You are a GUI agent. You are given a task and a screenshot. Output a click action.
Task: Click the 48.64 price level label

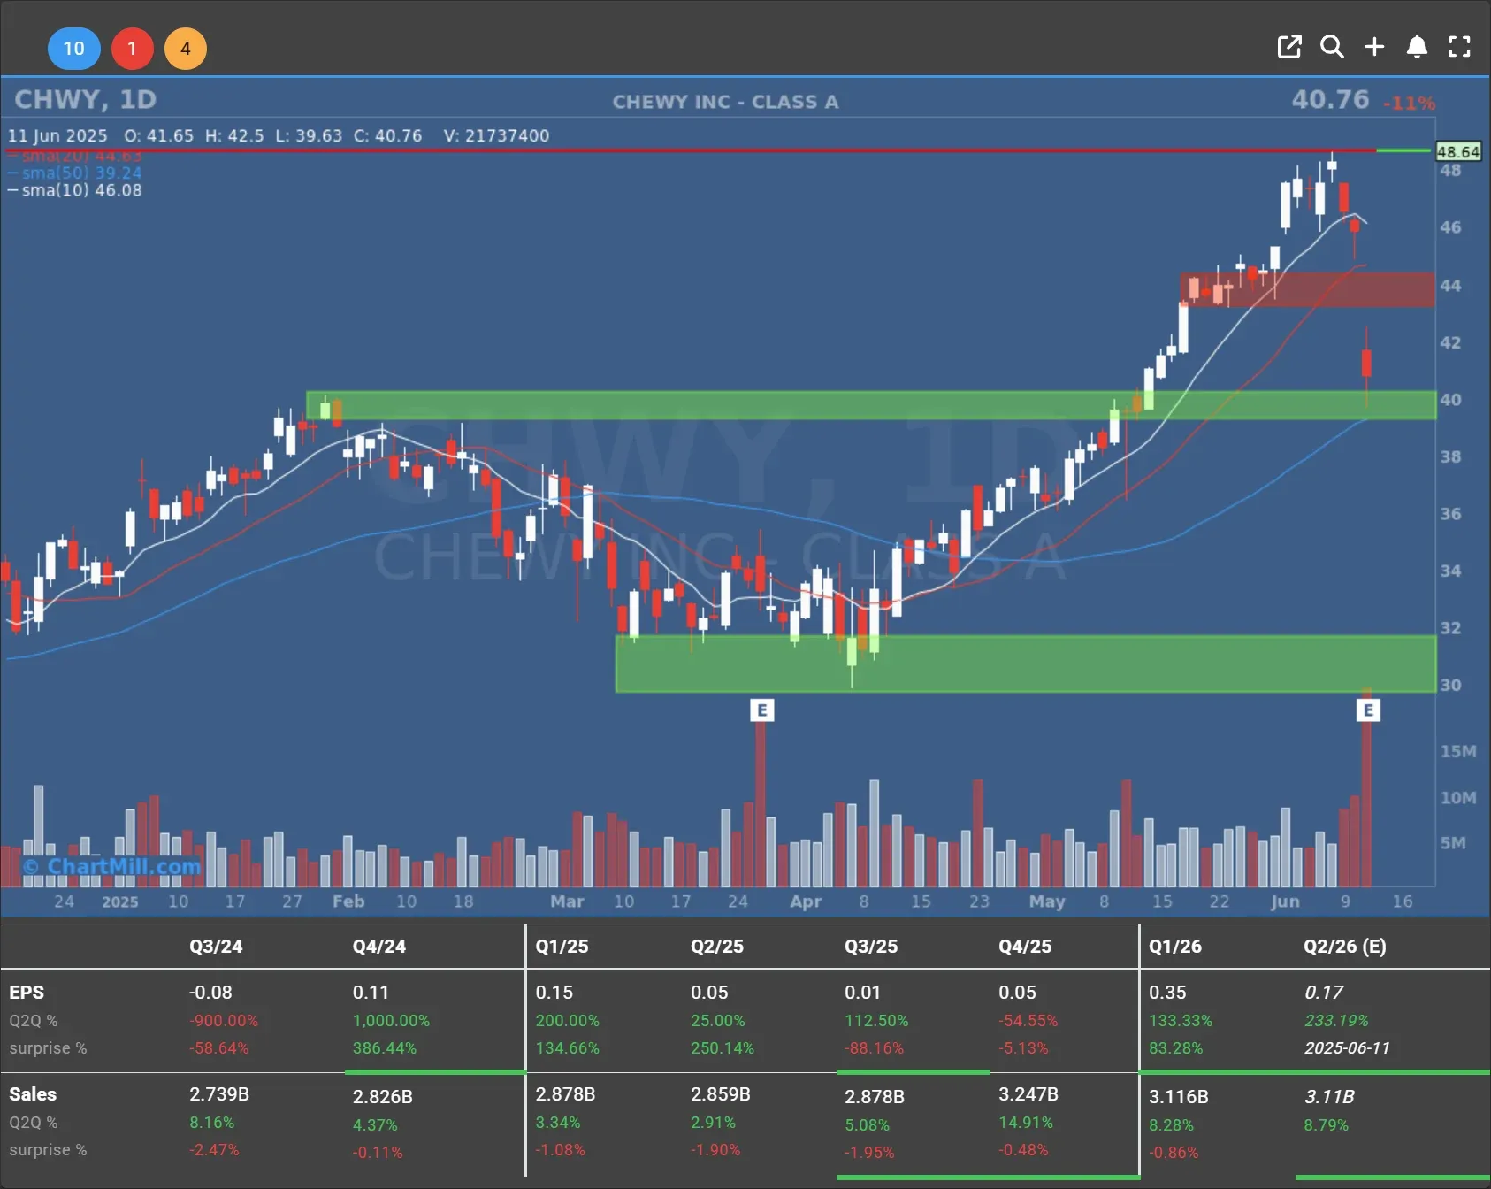click(x=1457, y=151)
